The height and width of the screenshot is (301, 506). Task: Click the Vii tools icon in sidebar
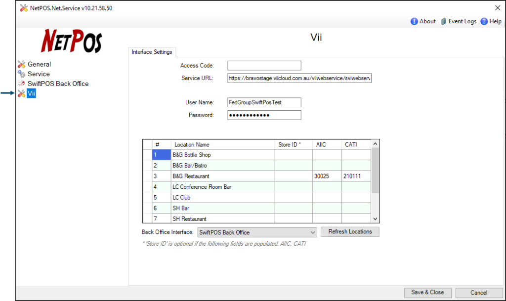click(x=22, y=93)
